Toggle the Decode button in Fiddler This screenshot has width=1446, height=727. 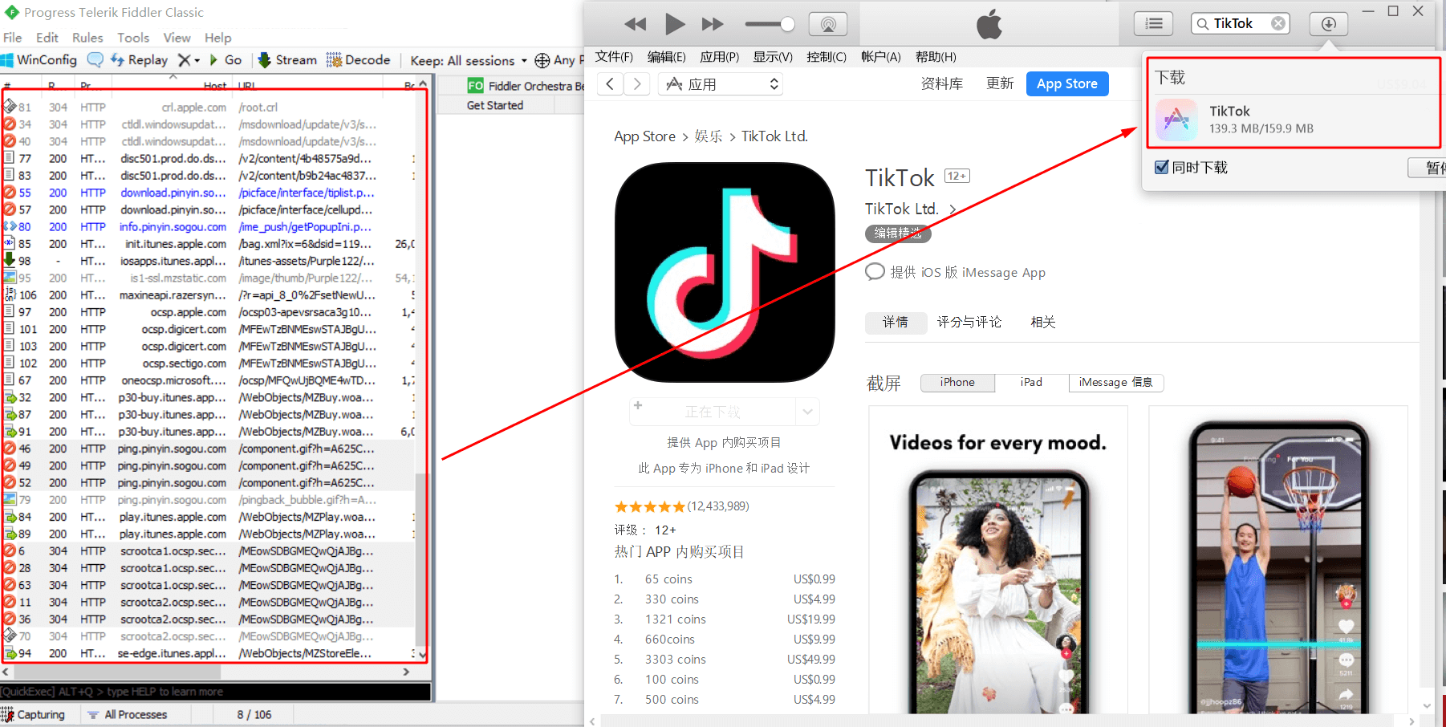358,60
